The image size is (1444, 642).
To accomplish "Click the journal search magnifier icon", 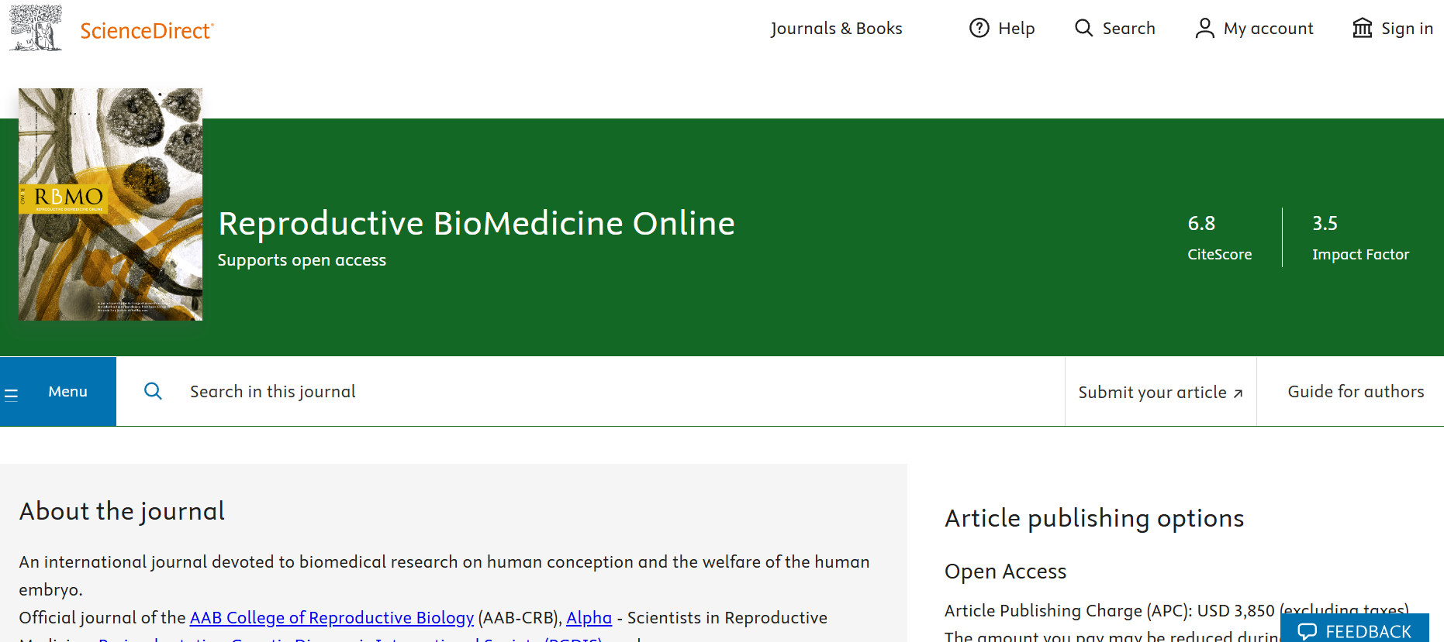I will pos(154,391).
